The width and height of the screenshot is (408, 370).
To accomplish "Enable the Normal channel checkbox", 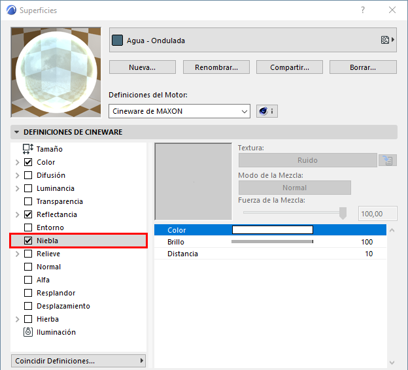I will (x=28, y=267).
